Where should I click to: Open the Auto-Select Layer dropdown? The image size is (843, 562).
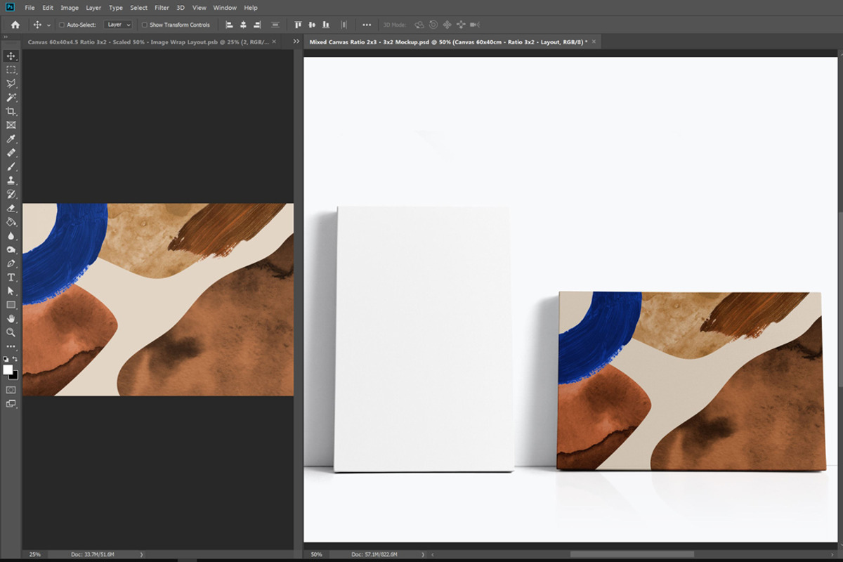118,25
